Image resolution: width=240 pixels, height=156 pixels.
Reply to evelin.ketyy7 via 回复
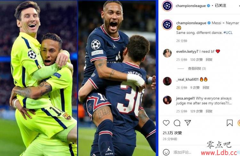tap(209, 60)
